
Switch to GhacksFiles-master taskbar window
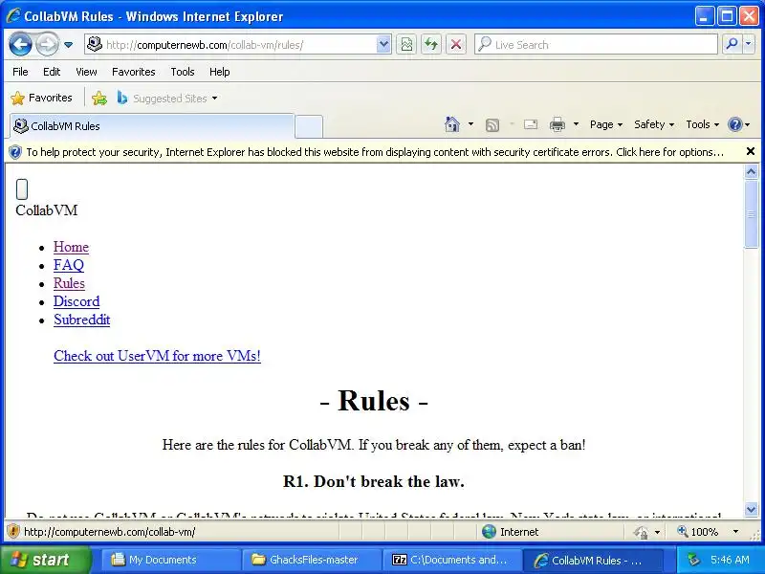310,560
